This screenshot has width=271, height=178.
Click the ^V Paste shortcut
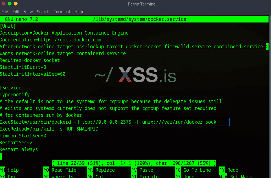coord(142,170)
